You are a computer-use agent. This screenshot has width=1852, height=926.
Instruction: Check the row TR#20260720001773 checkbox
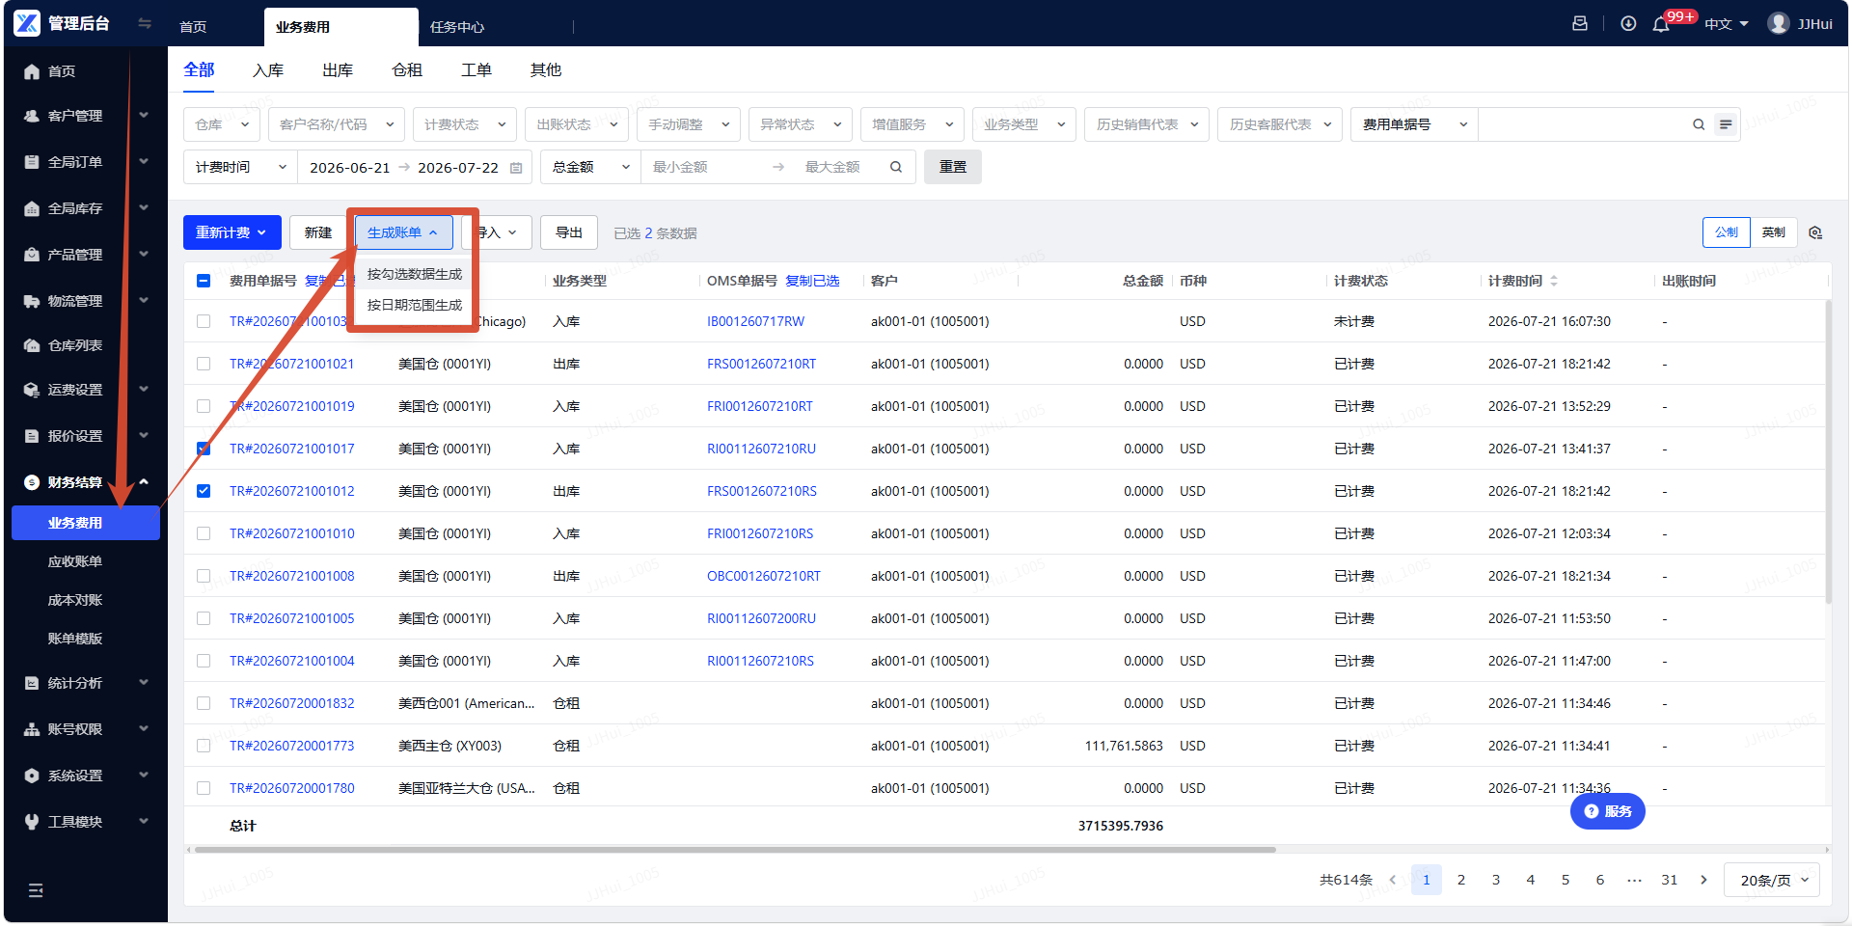point(204,746)
